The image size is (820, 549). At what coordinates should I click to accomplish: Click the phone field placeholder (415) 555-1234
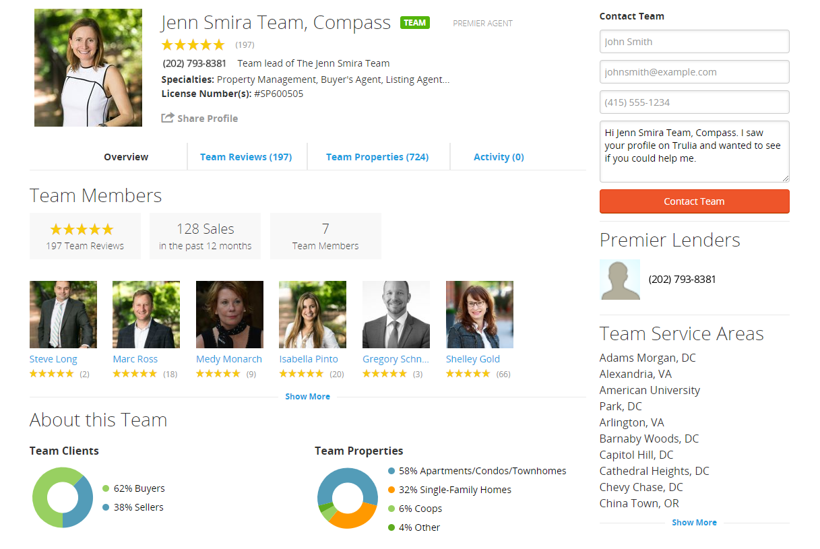click(x=694, y=102)
